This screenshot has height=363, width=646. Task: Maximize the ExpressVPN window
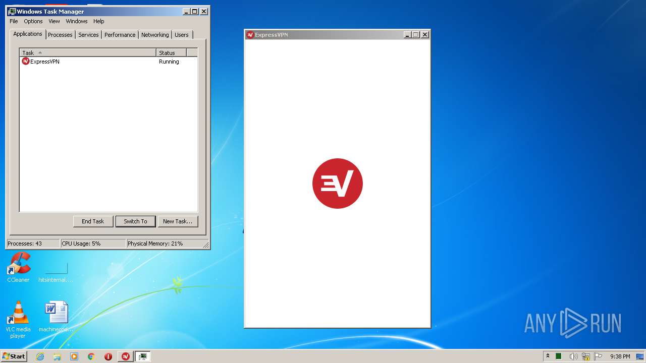click(x=416, y=35)
